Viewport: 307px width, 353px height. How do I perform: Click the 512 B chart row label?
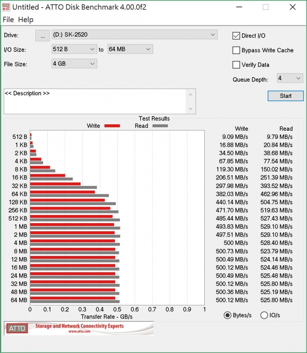(20, 137)
